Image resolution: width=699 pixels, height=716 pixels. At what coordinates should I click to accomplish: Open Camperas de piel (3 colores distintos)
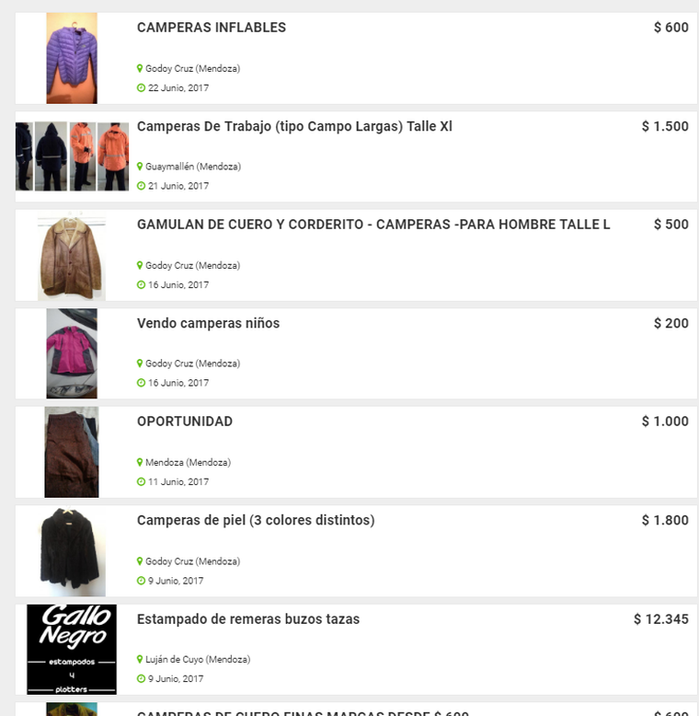tap(256, 520)
